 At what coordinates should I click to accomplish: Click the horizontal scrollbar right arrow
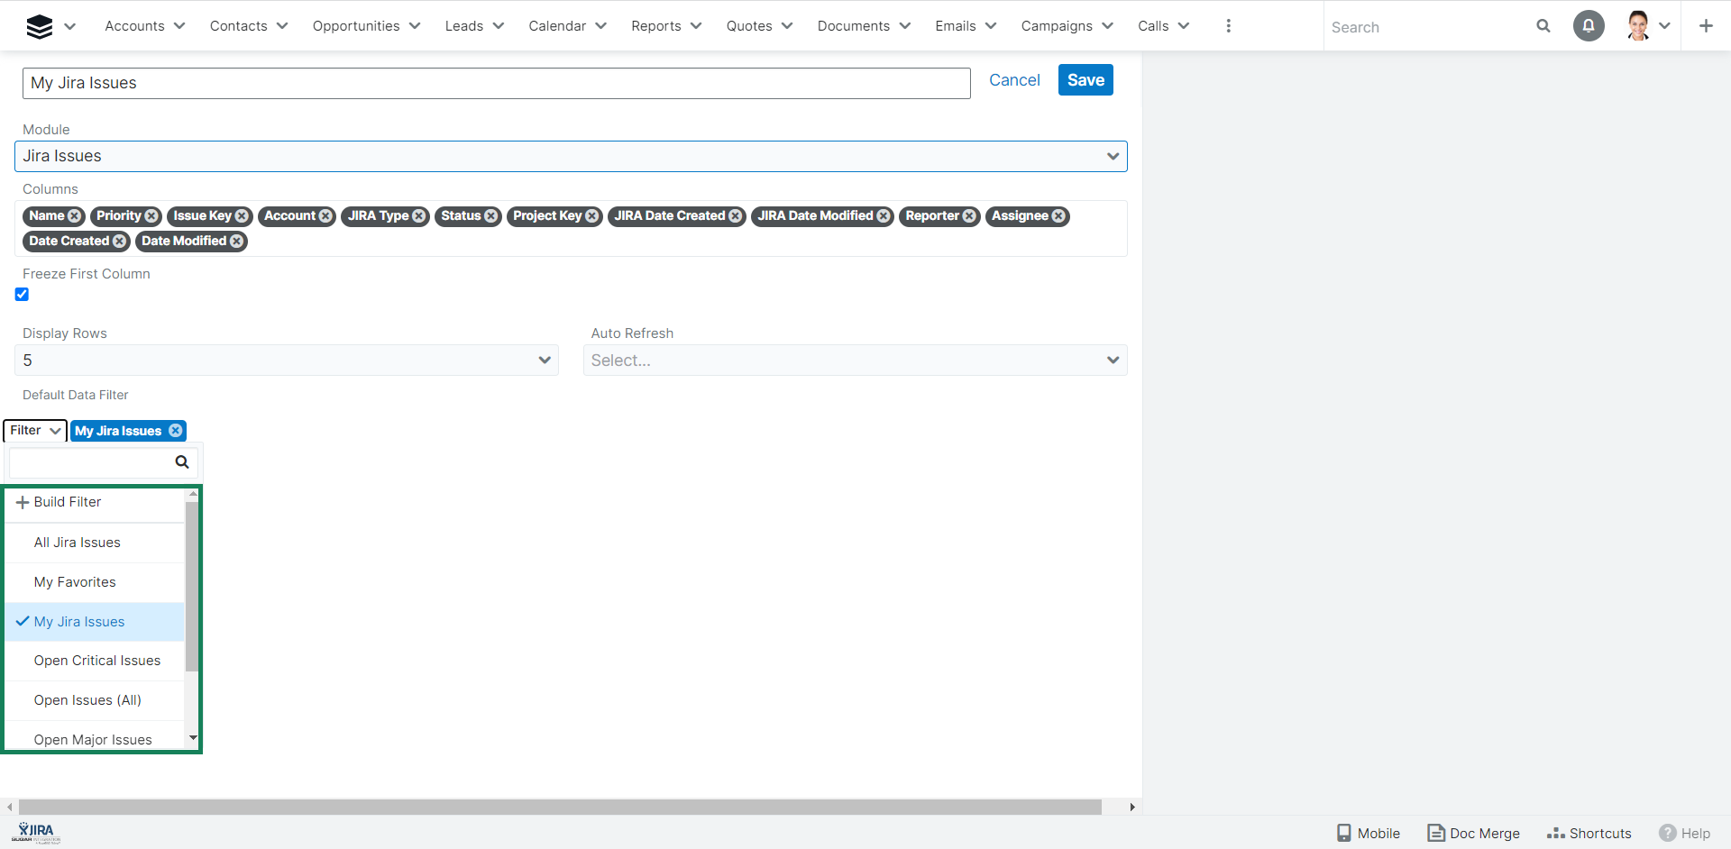pyautogui.click(x=1132, y=807)
